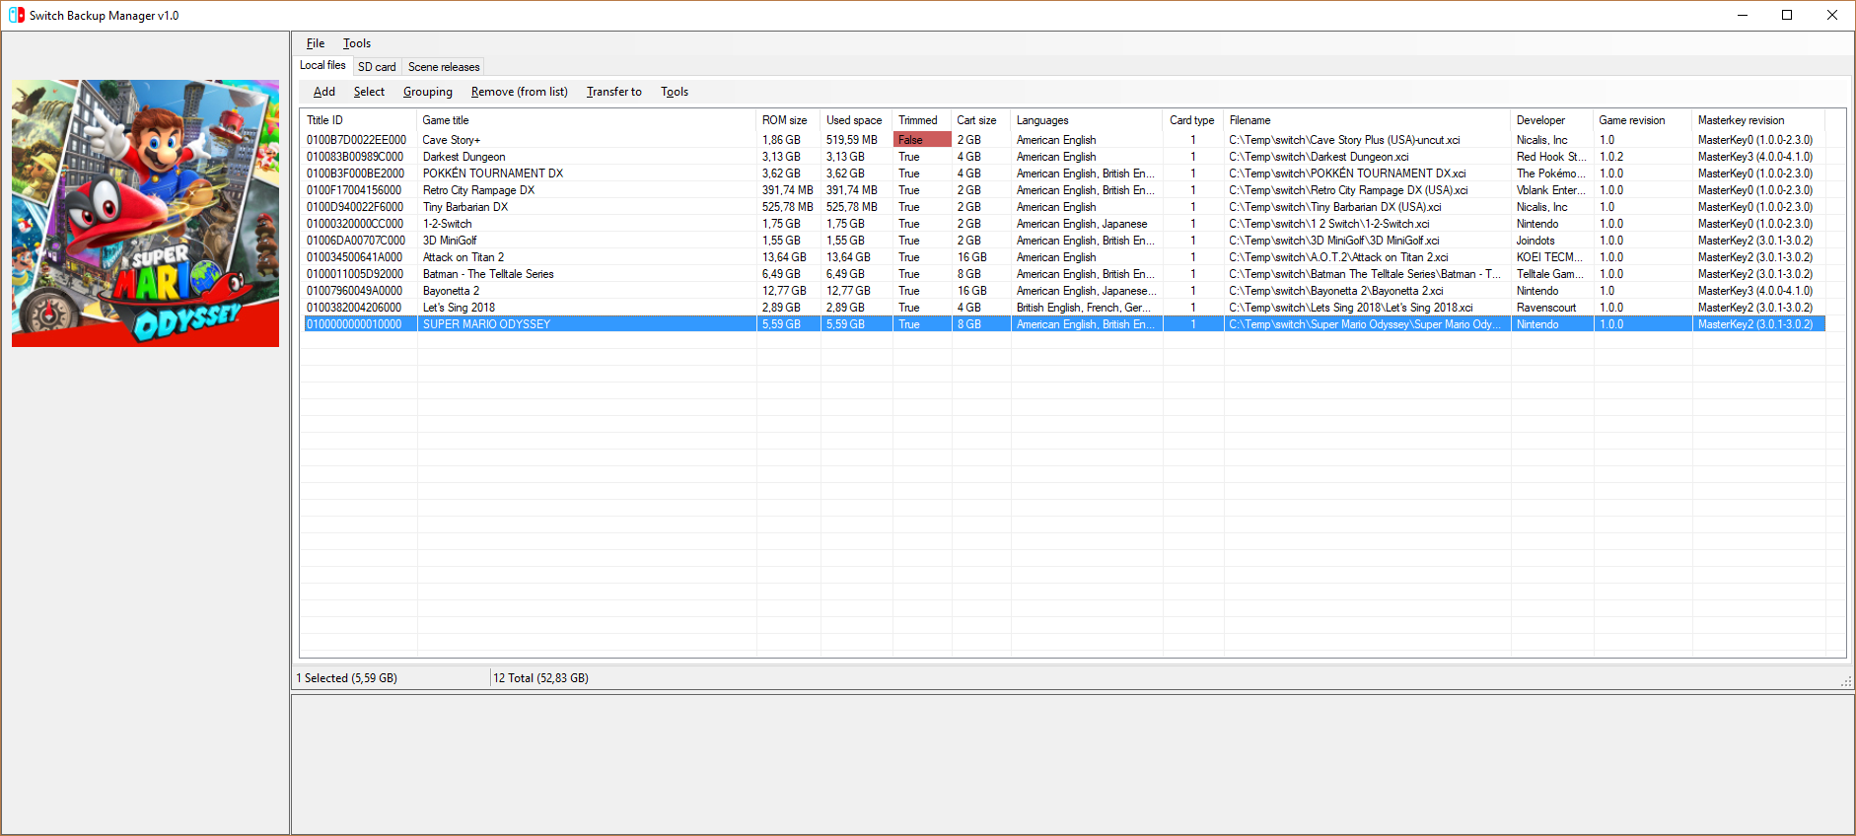Screen dimensions: 1856x836
Task: Select the Bayonetta 2 entry
Action: pyautogui.click(x=451, y=291)
